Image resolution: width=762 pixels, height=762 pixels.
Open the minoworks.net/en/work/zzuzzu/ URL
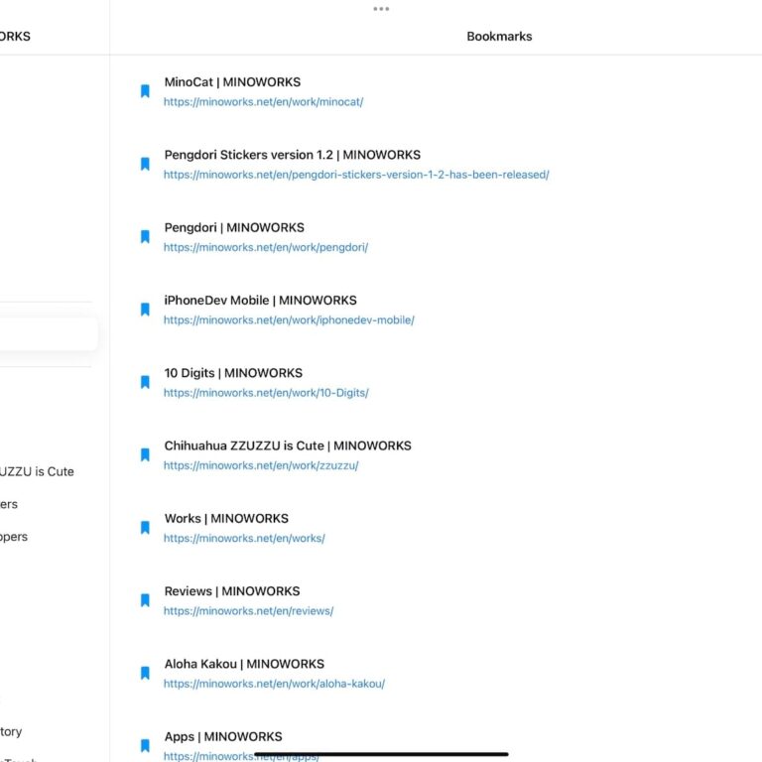click(x=261, y=465)
